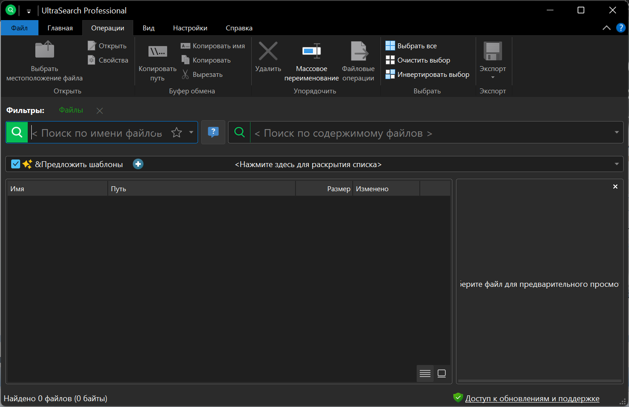Open the Справка ribbon tab
629x407 pixels.
click(239, 28)
